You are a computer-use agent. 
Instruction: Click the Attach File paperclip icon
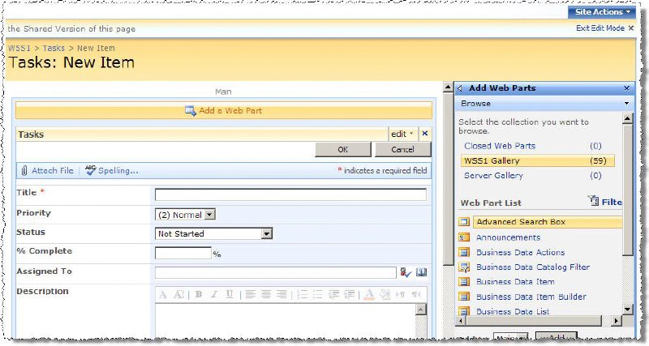(x=24, y=171)
